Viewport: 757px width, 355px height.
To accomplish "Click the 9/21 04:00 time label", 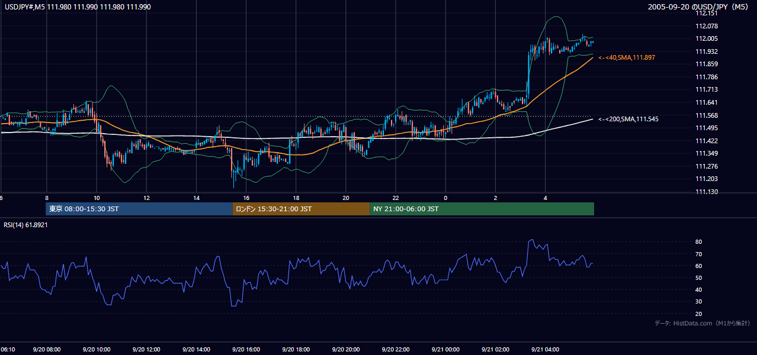I will coord(545,350).
